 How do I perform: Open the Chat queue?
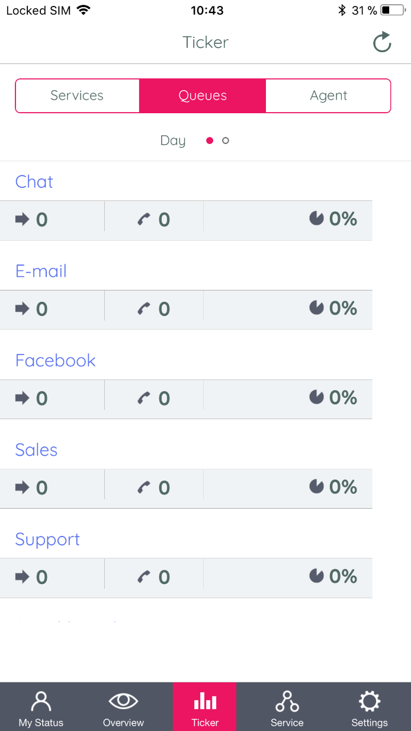coord(34,181)
